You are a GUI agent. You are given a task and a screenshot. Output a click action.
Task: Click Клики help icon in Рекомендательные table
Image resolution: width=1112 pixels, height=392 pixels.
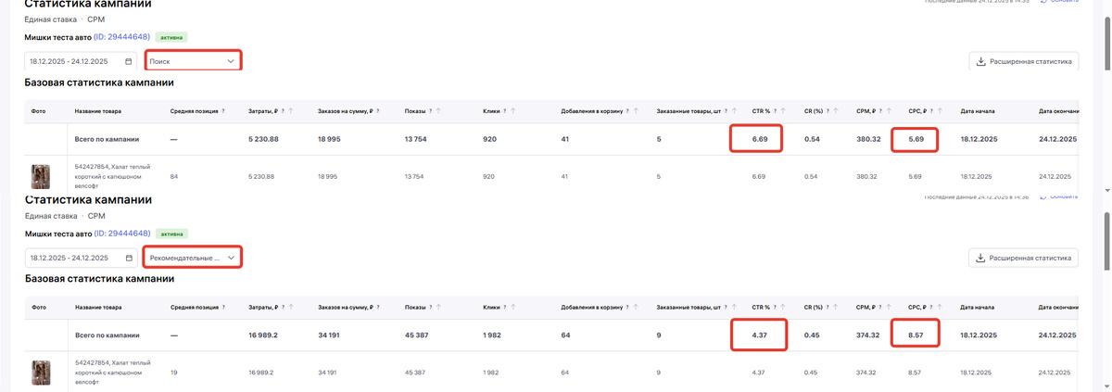coord(506,307)
